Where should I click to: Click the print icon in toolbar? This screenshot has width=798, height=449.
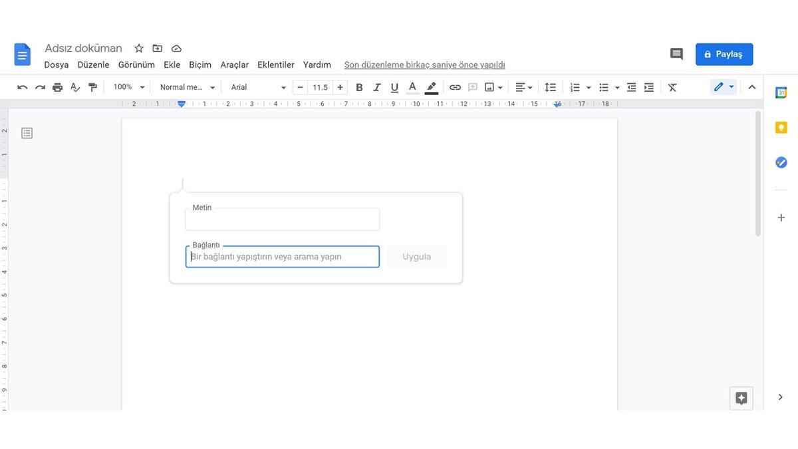[x=58, y=87]
